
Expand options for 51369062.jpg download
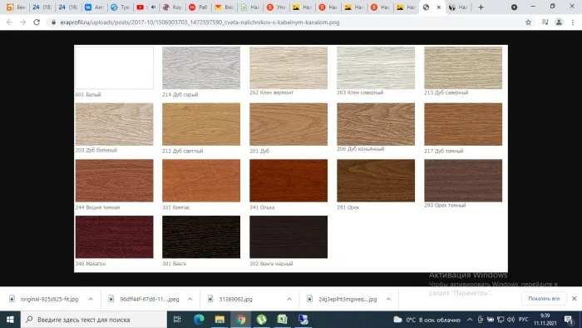coord(289,299)
